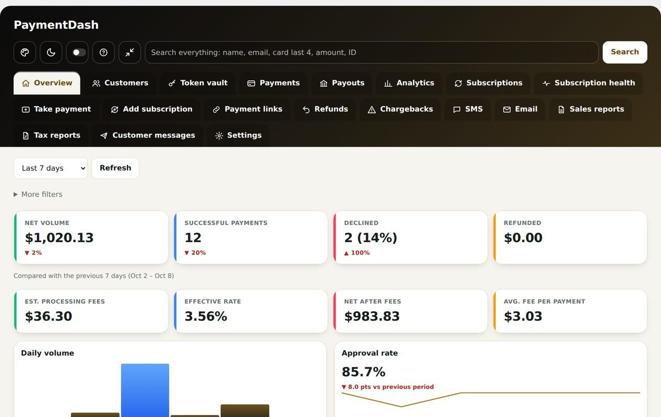Go to Payouts bank icon tab

click(342, 83)
